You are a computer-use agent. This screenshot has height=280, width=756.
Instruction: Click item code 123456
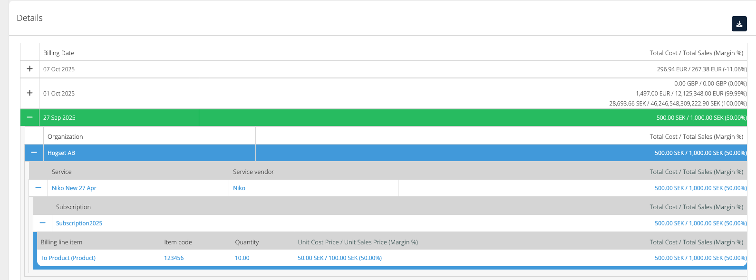coord(174,258)
